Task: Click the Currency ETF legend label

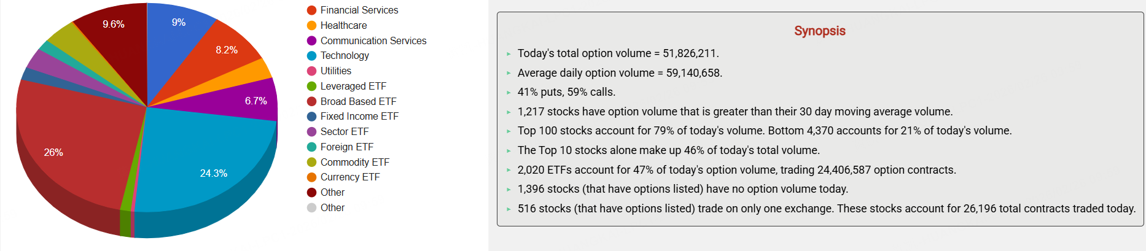Action: click(x=349, y=177)
